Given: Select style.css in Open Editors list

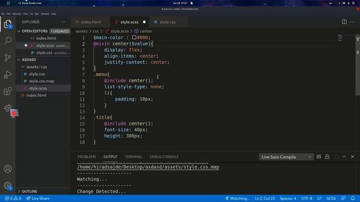Looking at the screenshot, I should 43,53.
